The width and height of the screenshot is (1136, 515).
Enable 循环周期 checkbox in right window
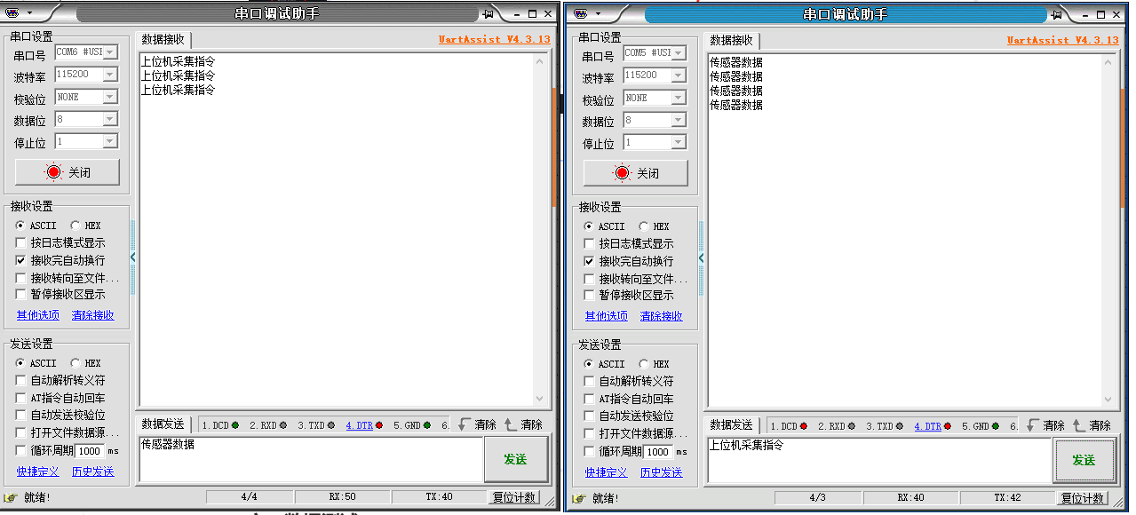590,451
